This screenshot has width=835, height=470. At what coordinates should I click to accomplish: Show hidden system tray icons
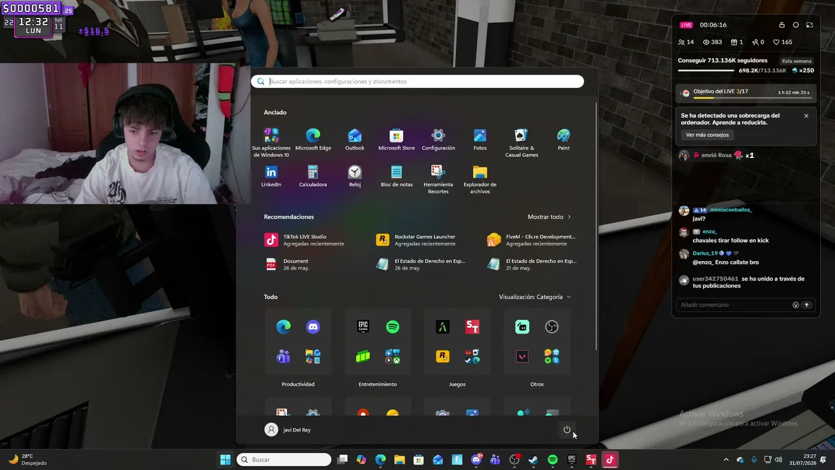point(726,460)
